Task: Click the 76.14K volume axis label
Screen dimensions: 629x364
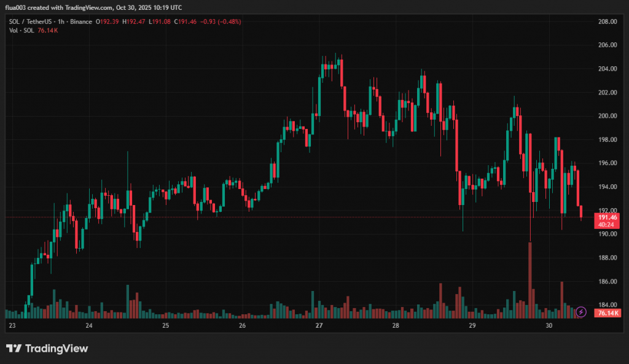Action: pyautogui.click(x=607, y=313)
